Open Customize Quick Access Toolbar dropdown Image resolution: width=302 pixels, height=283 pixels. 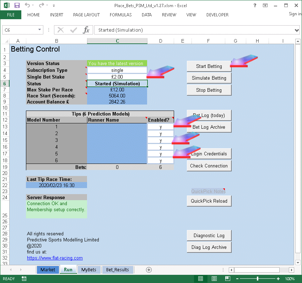(x=54, y=6)
